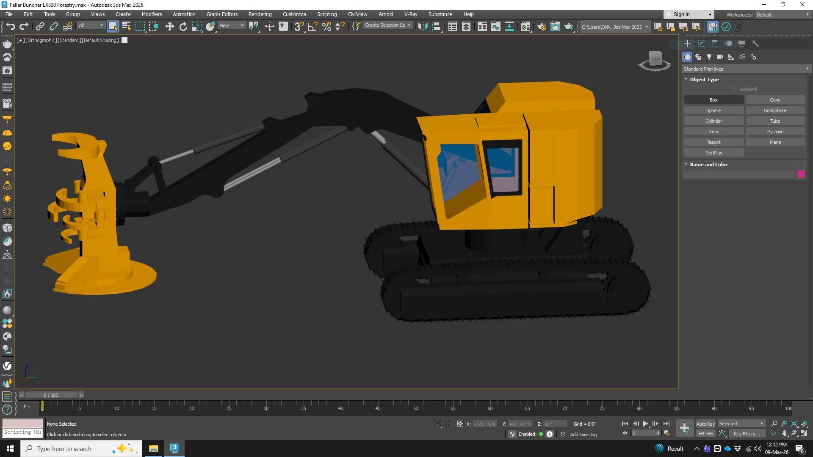Activate the Select and Rotate tool

click(183, 27)
